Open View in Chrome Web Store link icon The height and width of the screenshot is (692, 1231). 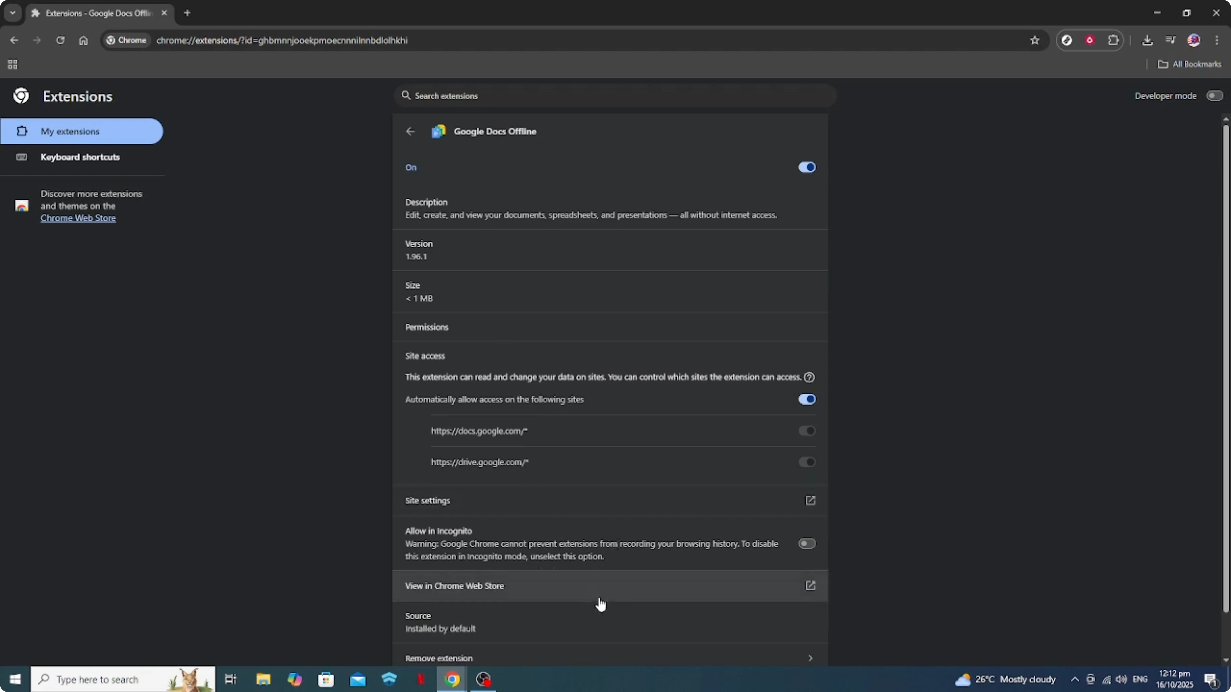point(810,585)
